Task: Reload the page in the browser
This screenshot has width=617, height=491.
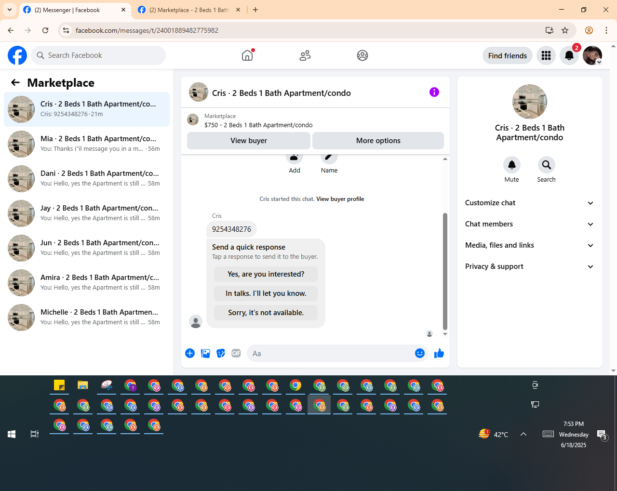Action: pos(45,30)
